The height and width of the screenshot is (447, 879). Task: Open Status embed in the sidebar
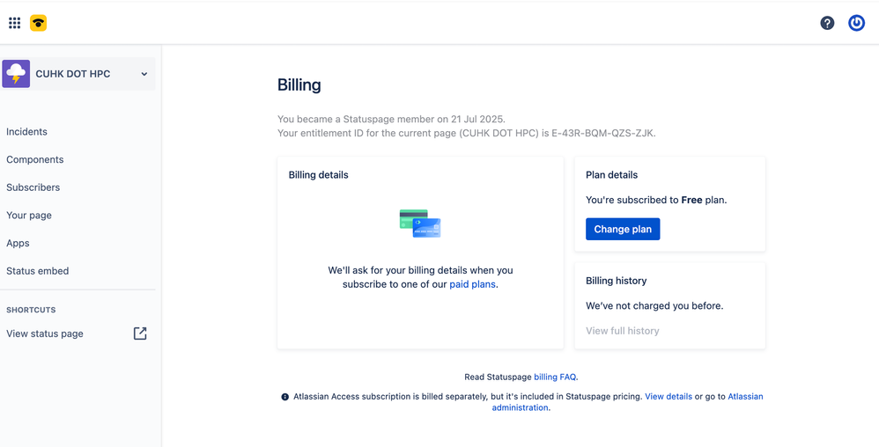[38, 270]
